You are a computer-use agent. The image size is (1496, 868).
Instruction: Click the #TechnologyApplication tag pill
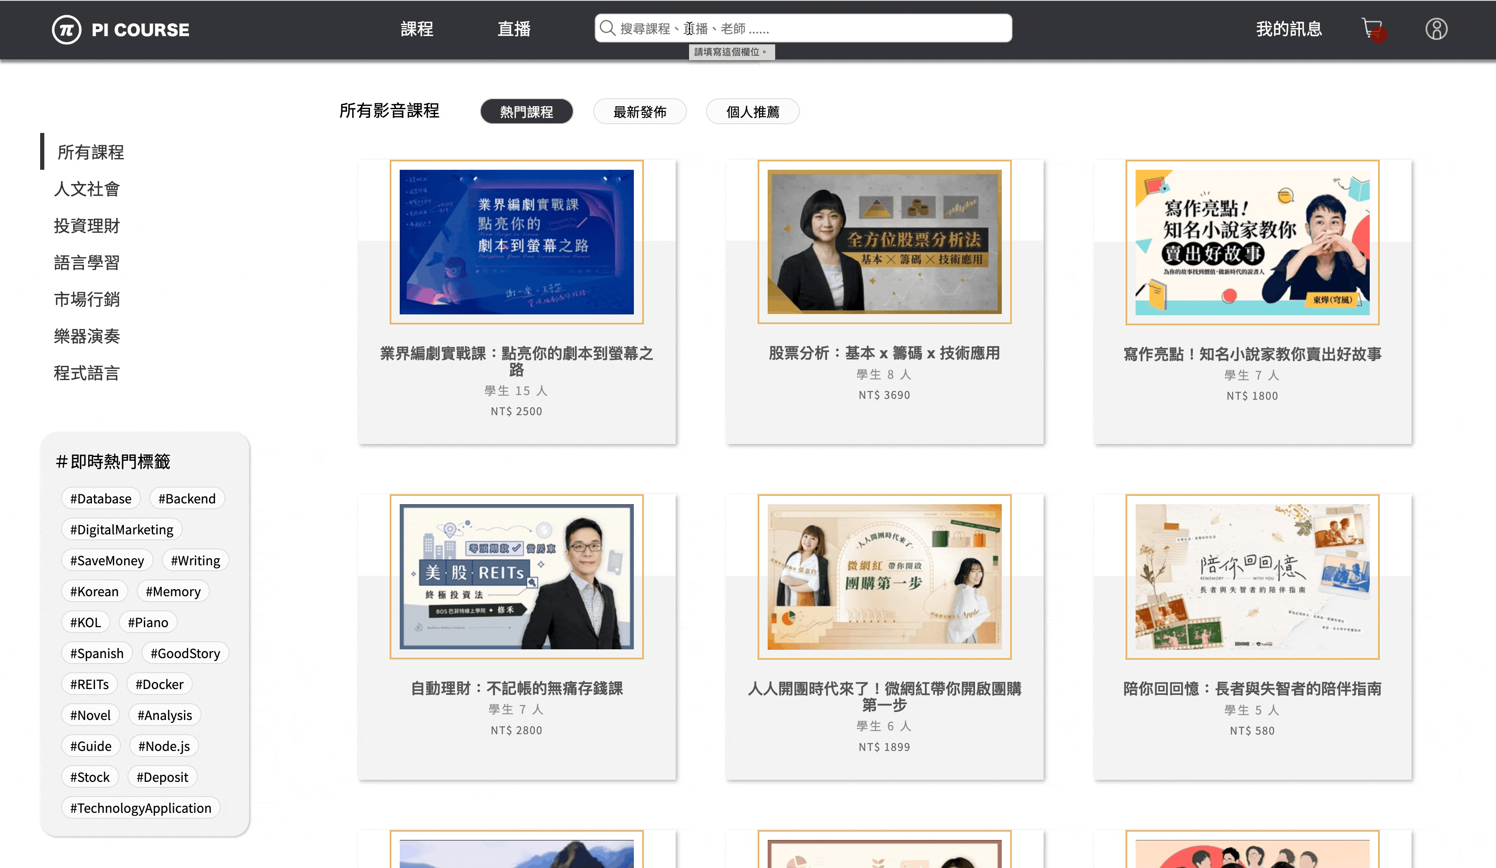click(x=140, y=807)
